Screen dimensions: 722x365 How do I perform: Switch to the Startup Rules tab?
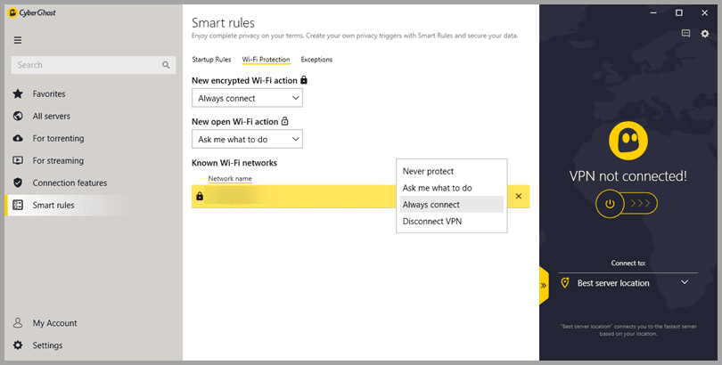(x=211, y=60)
